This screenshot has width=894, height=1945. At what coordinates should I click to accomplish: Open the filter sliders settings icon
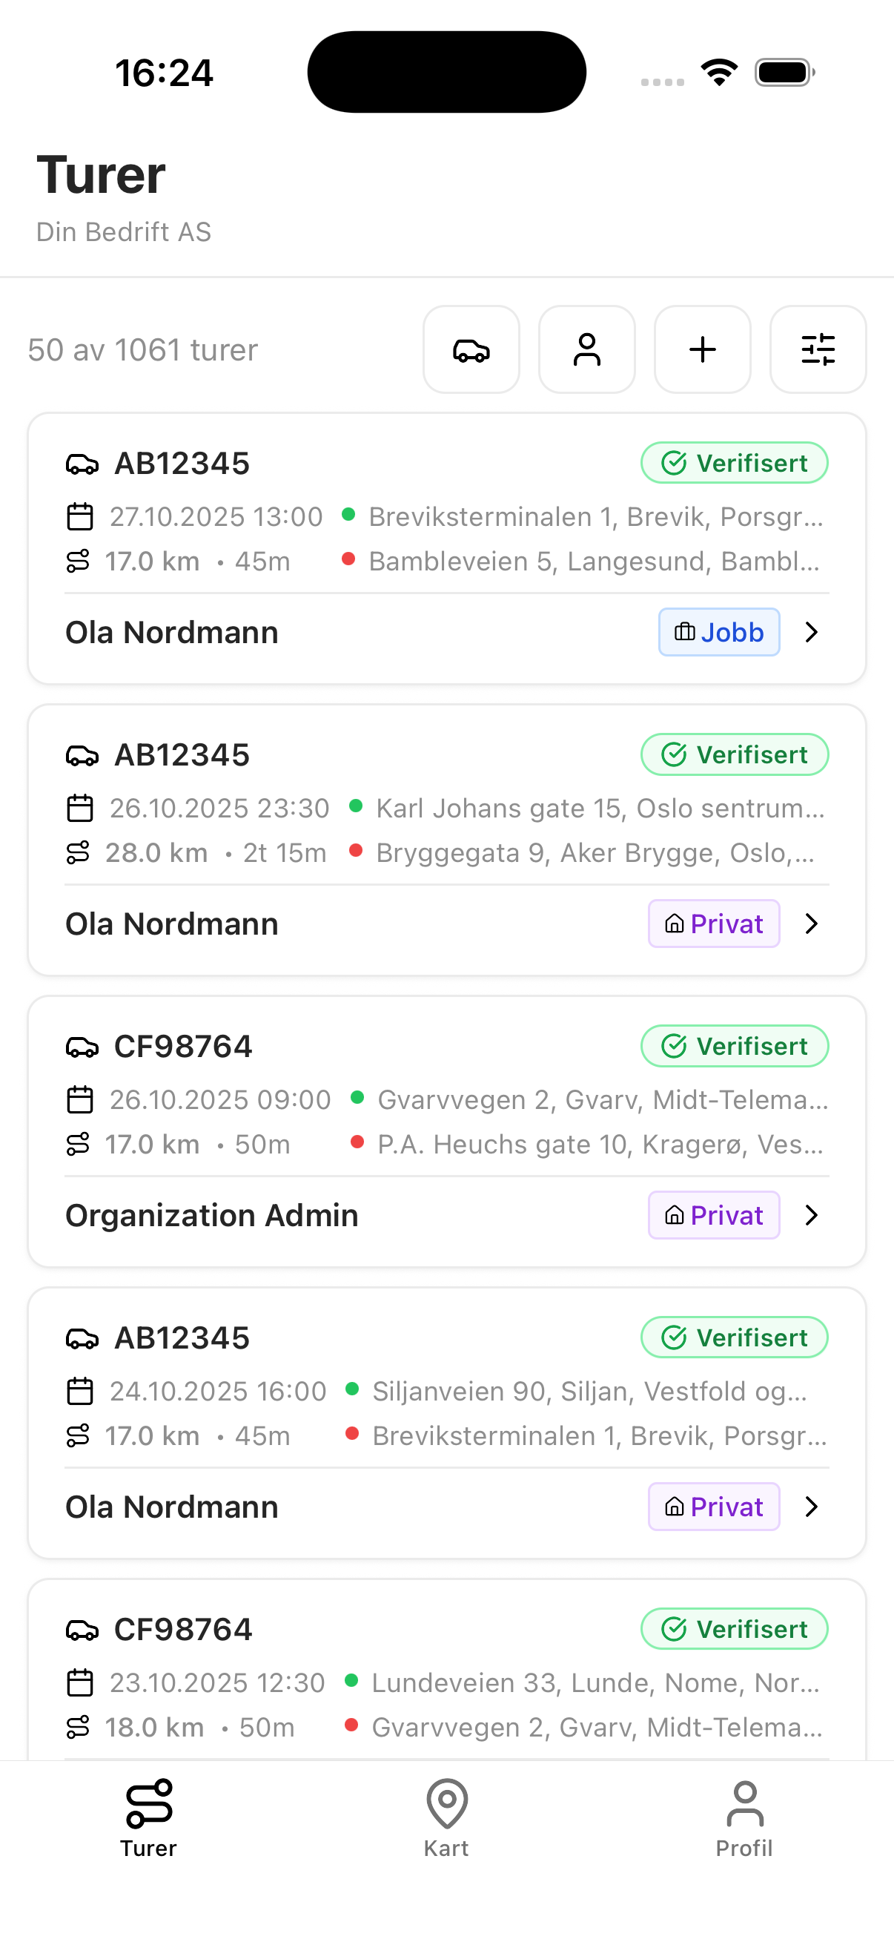coord(817,349)
